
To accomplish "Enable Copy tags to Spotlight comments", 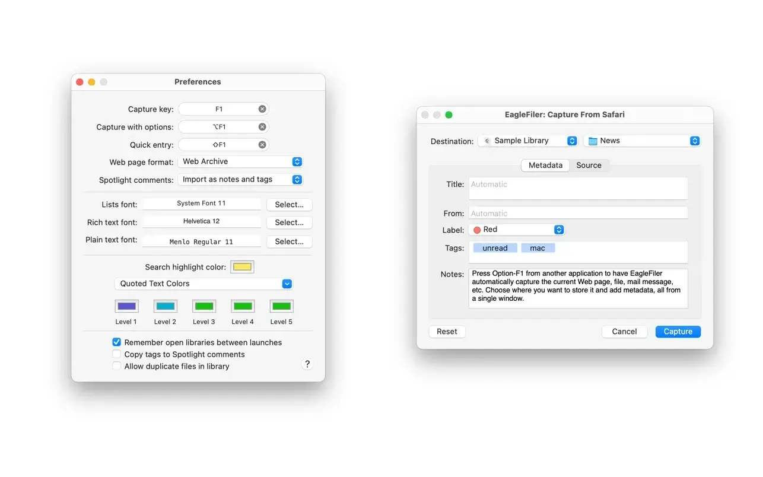I will coord(117,354).
